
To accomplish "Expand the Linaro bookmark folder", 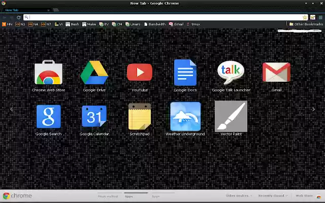I will pyautogui.click(x=133, y=24).
